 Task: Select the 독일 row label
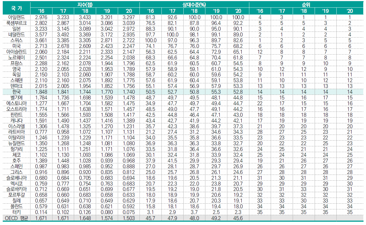click(x=16, y=74)
